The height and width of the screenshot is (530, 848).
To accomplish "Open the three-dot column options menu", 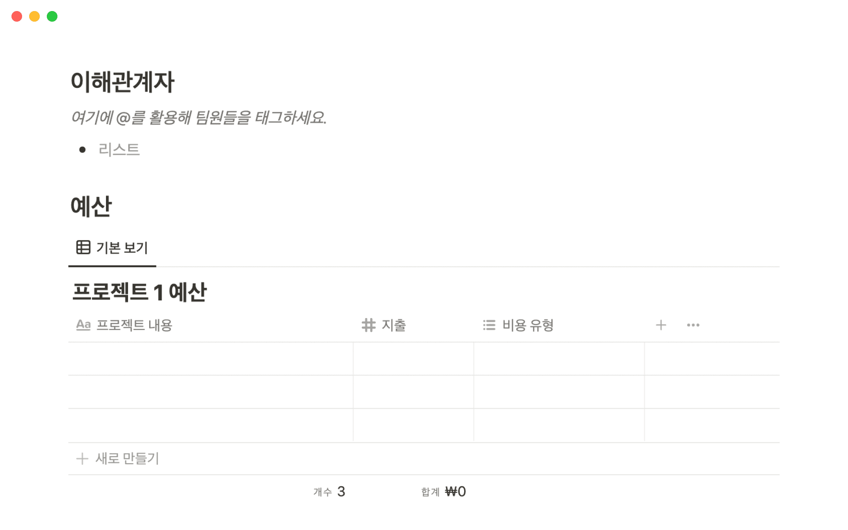I will click(693, 325).
